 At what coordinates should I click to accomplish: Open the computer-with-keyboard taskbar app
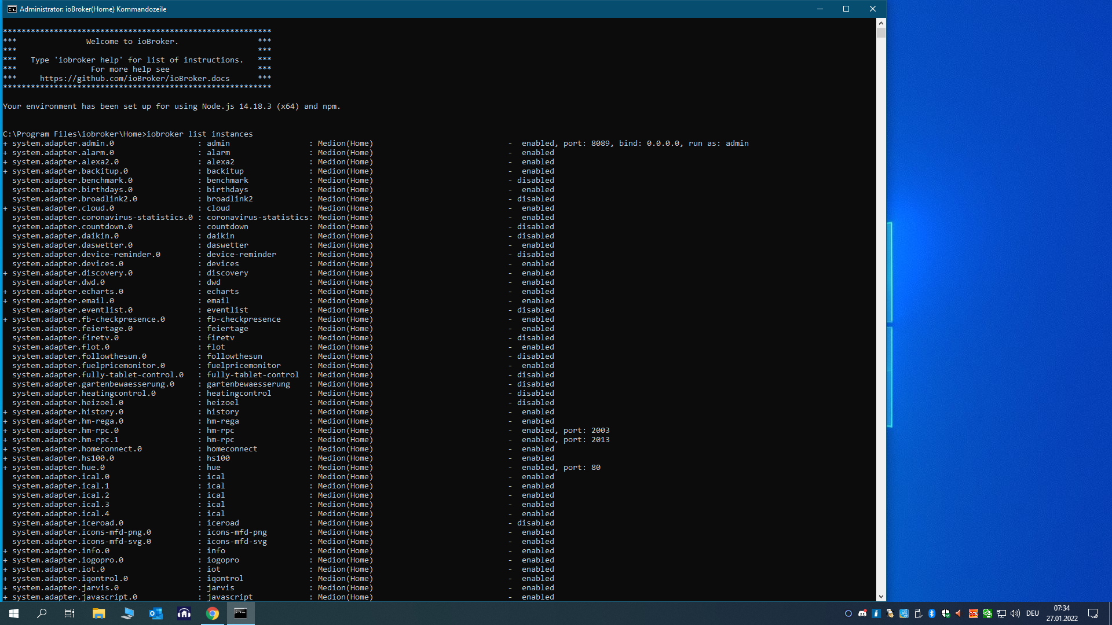127,613
